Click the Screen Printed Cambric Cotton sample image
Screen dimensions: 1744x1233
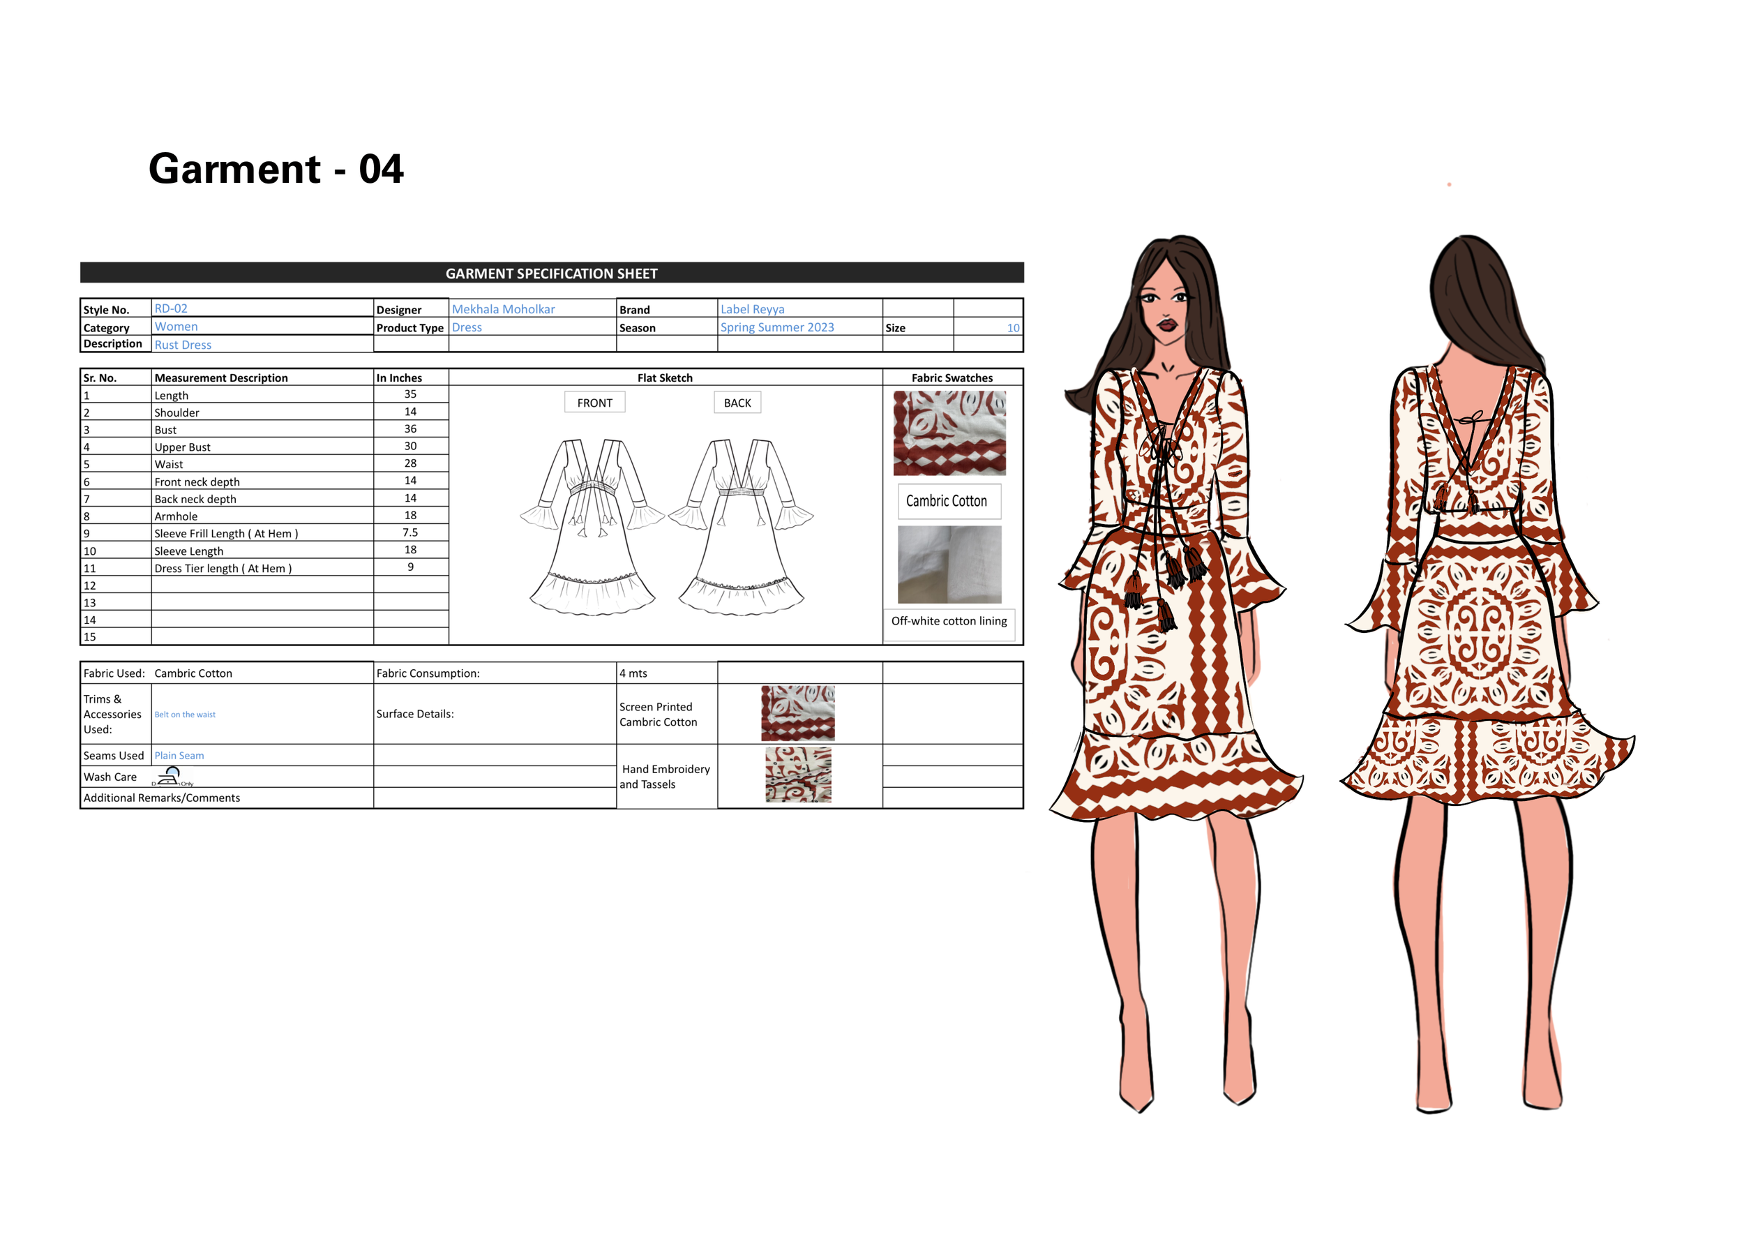[x=797, y=712]
